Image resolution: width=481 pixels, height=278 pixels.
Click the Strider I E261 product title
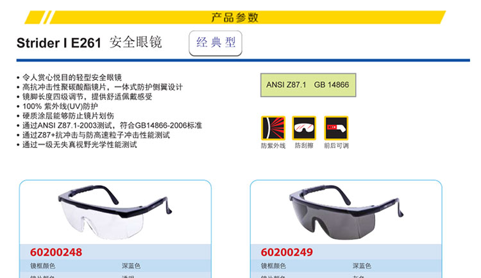[58, 43]
